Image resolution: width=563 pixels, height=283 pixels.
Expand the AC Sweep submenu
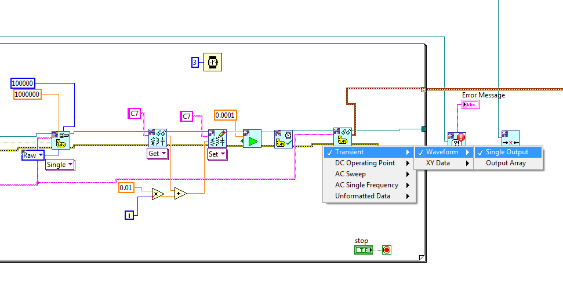[x=369, y=174]
